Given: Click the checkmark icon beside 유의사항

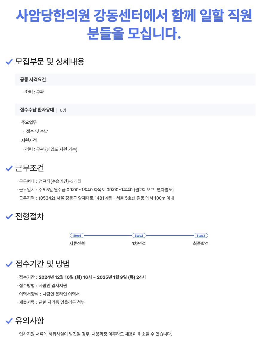Looking at the screenshot, I should click(x=9, y=321).
